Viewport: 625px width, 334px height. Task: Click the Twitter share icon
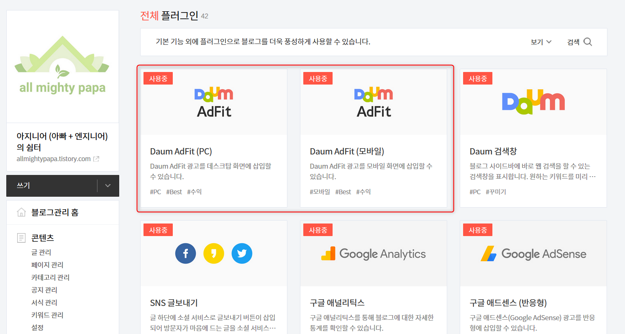click(x=242, y=253)
